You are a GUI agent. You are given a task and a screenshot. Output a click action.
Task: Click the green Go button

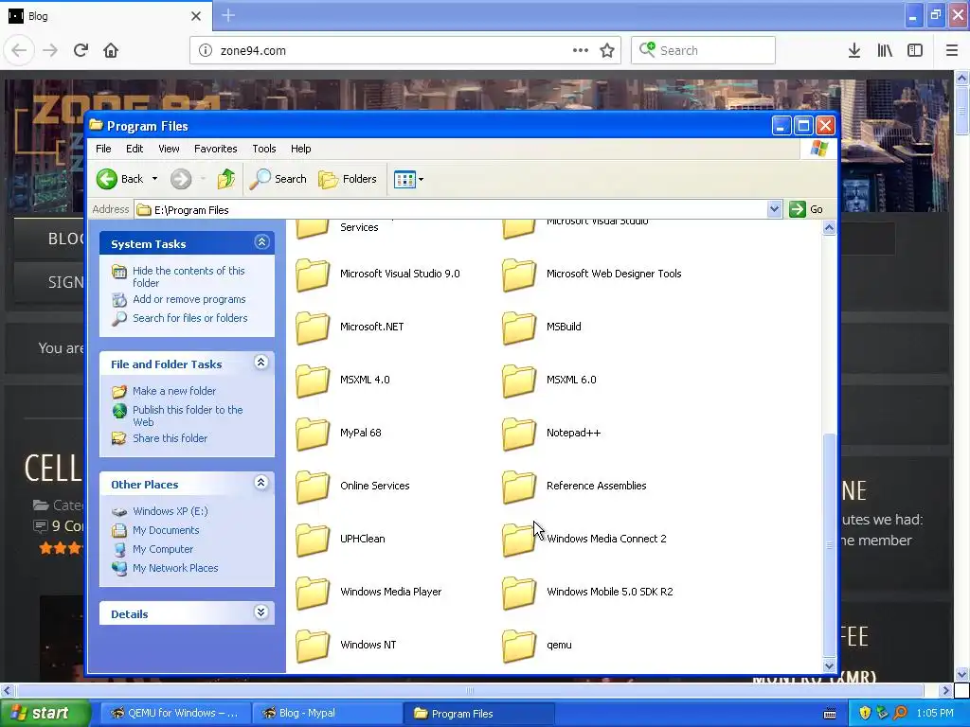pyautogui.click(x=806, y=209)
